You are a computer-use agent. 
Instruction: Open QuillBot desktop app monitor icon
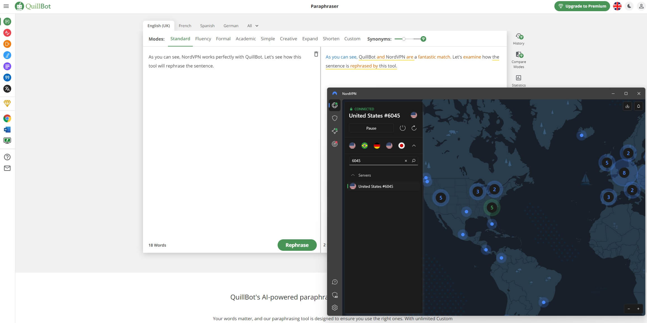pos(7,141)
